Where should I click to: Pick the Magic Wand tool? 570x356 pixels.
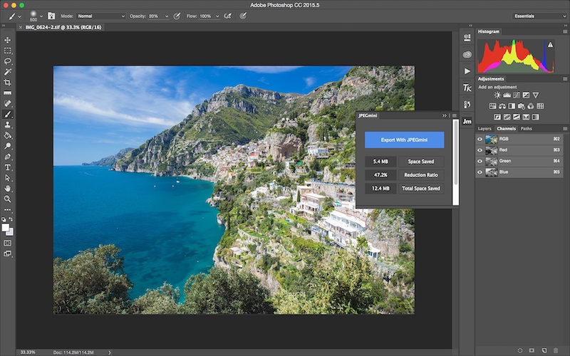click(x=8, y=72)
